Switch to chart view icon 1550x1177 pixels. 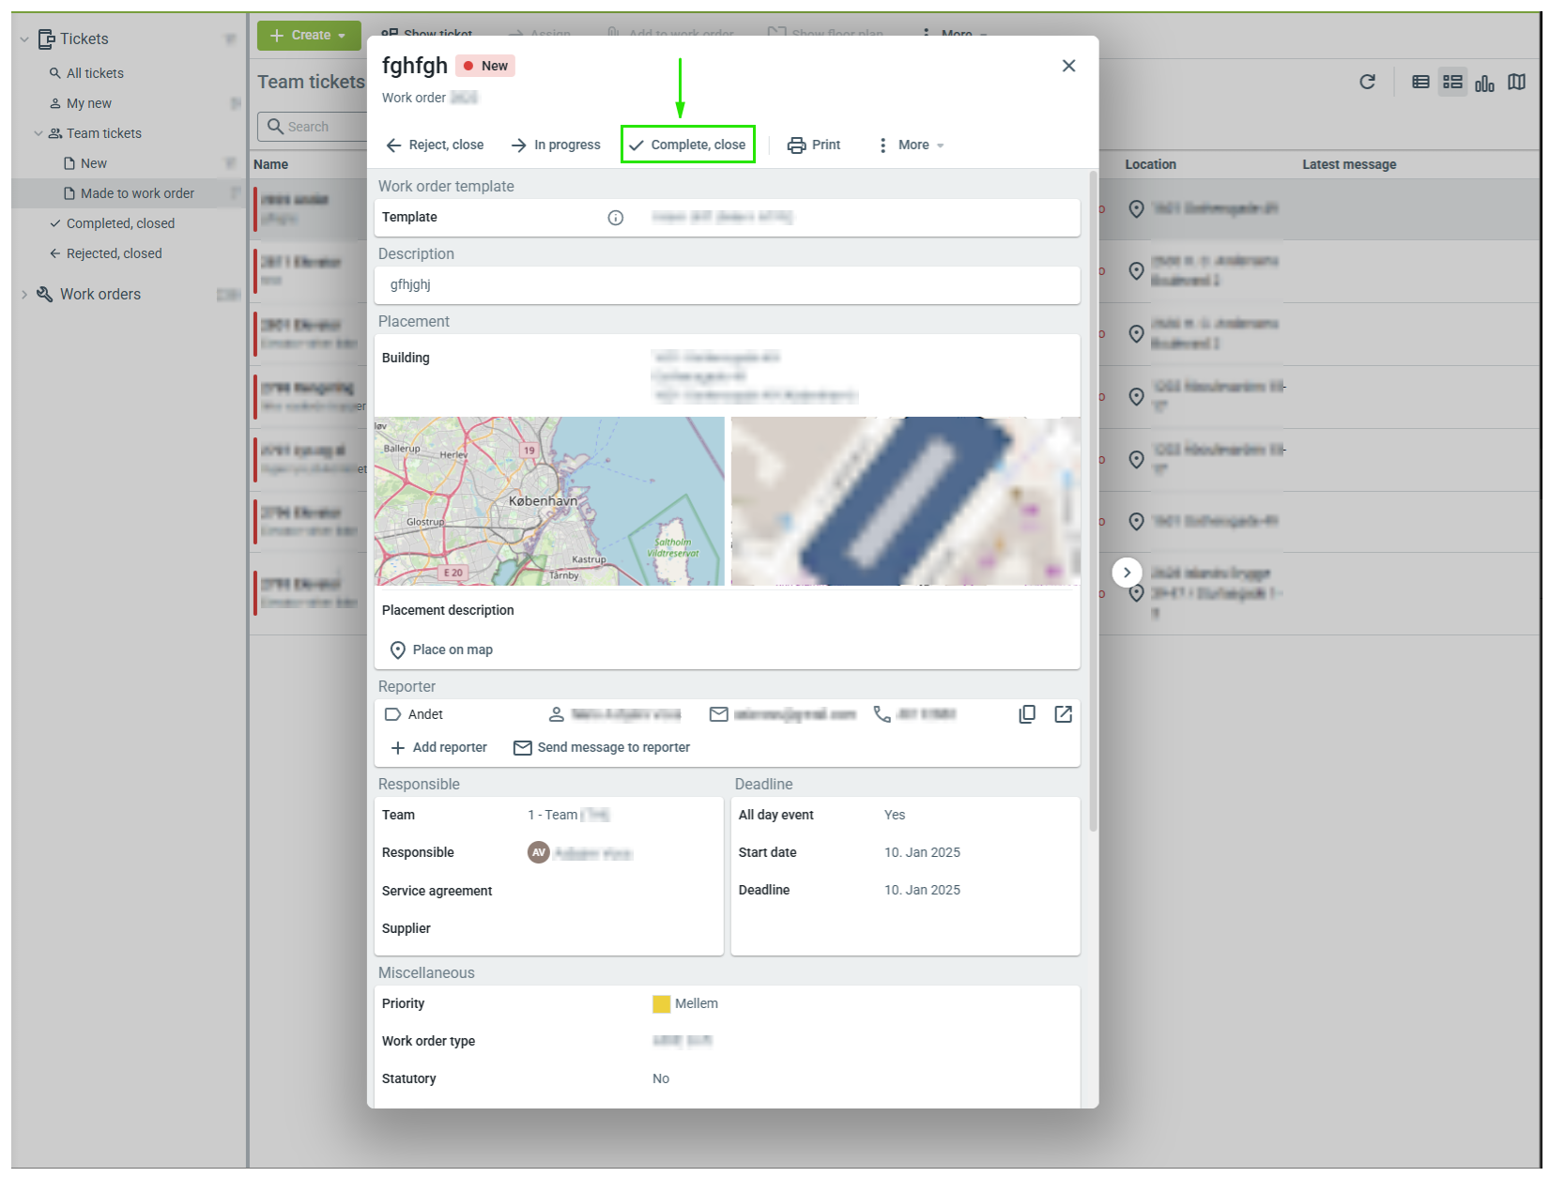pyautogui.click(x=1484, y=83)
